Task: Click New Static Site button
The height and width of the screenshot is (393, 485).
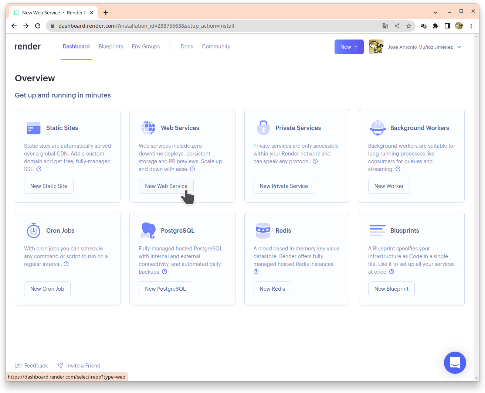Action: click(x=49, y=186)
